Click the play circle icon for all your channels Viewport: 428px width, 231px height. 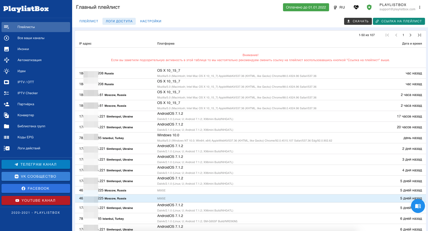(7, 38)
